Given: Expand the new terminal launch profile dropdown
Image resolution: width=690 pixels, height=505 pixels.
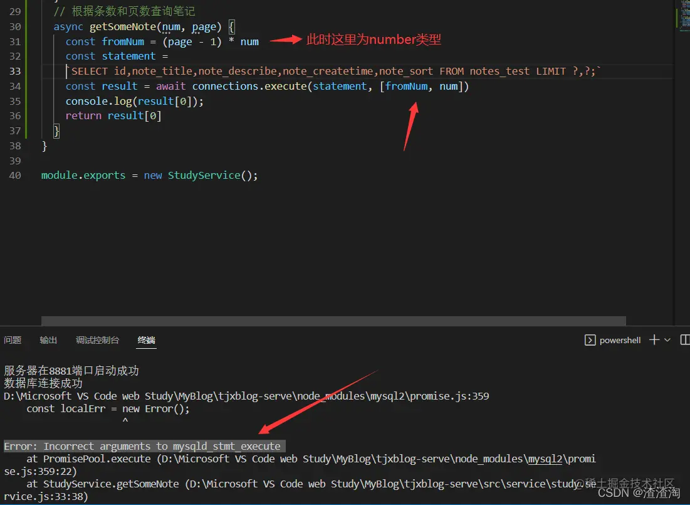Looking at the screenshot, I should tap(667, 340).
